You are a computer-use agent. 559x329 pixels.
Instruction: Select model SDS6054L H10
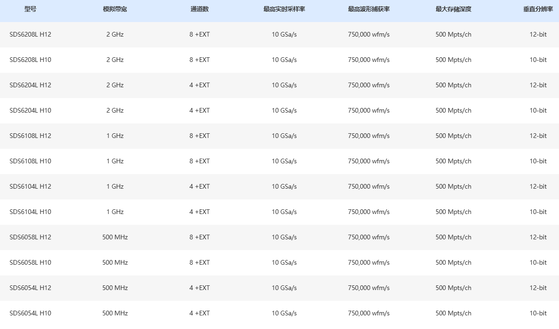click(x=30, y=313)
